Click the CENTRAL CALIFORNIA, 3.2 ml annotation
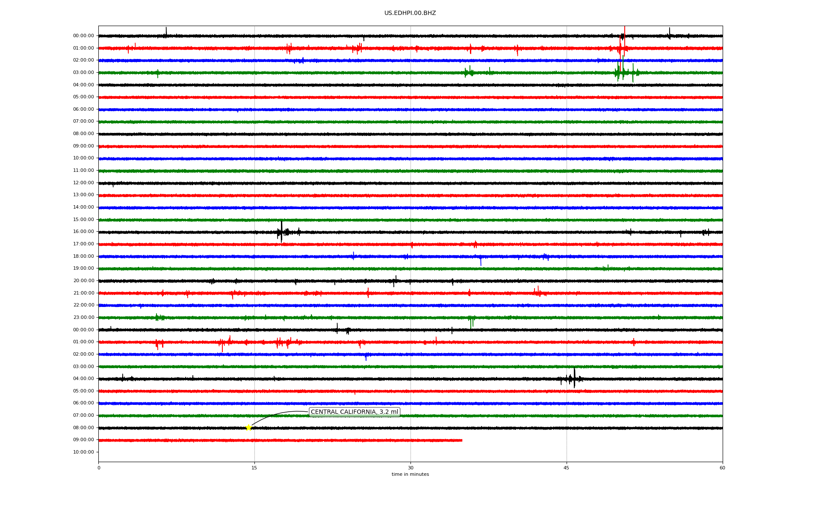 click(x=354, y=412)
